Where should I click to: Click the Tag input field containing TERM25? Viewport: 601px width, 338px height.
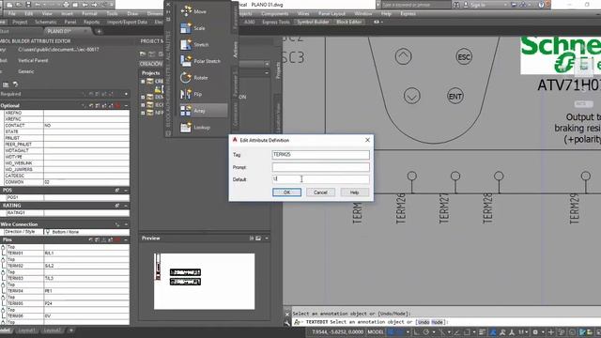pyautogui.click(x=321, y=154)
